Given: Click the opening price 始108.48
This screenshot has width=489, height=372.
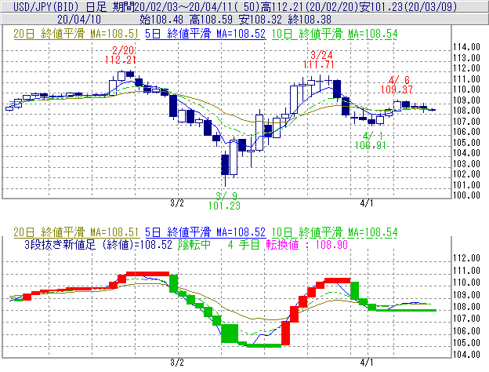Looking at the screenshot, I should tap(161, 20).
